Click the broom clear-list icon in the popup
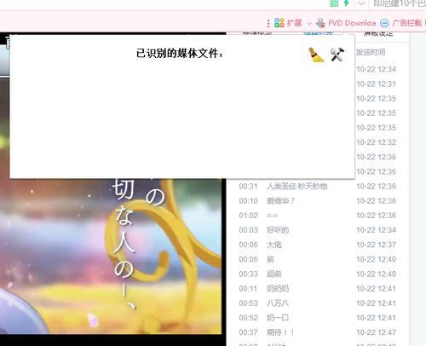 pyautogui.click(x=316, y=55)
